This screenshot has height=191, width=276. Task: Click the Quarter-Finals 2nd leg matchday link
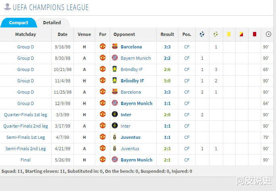click(26, 126)
